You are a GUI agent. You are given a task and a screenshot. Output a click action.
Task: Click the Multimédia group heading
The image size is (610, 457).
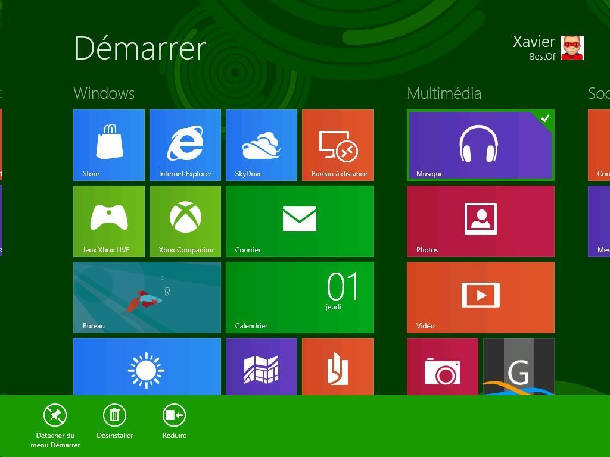[x=444, y=93]
